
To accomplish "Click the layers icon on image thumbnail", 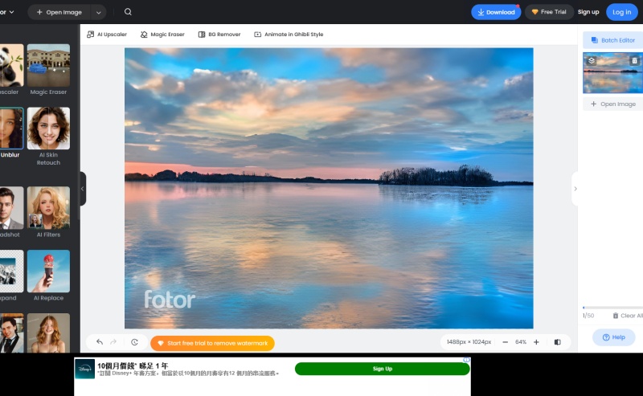I will click(x=592, y=61).
